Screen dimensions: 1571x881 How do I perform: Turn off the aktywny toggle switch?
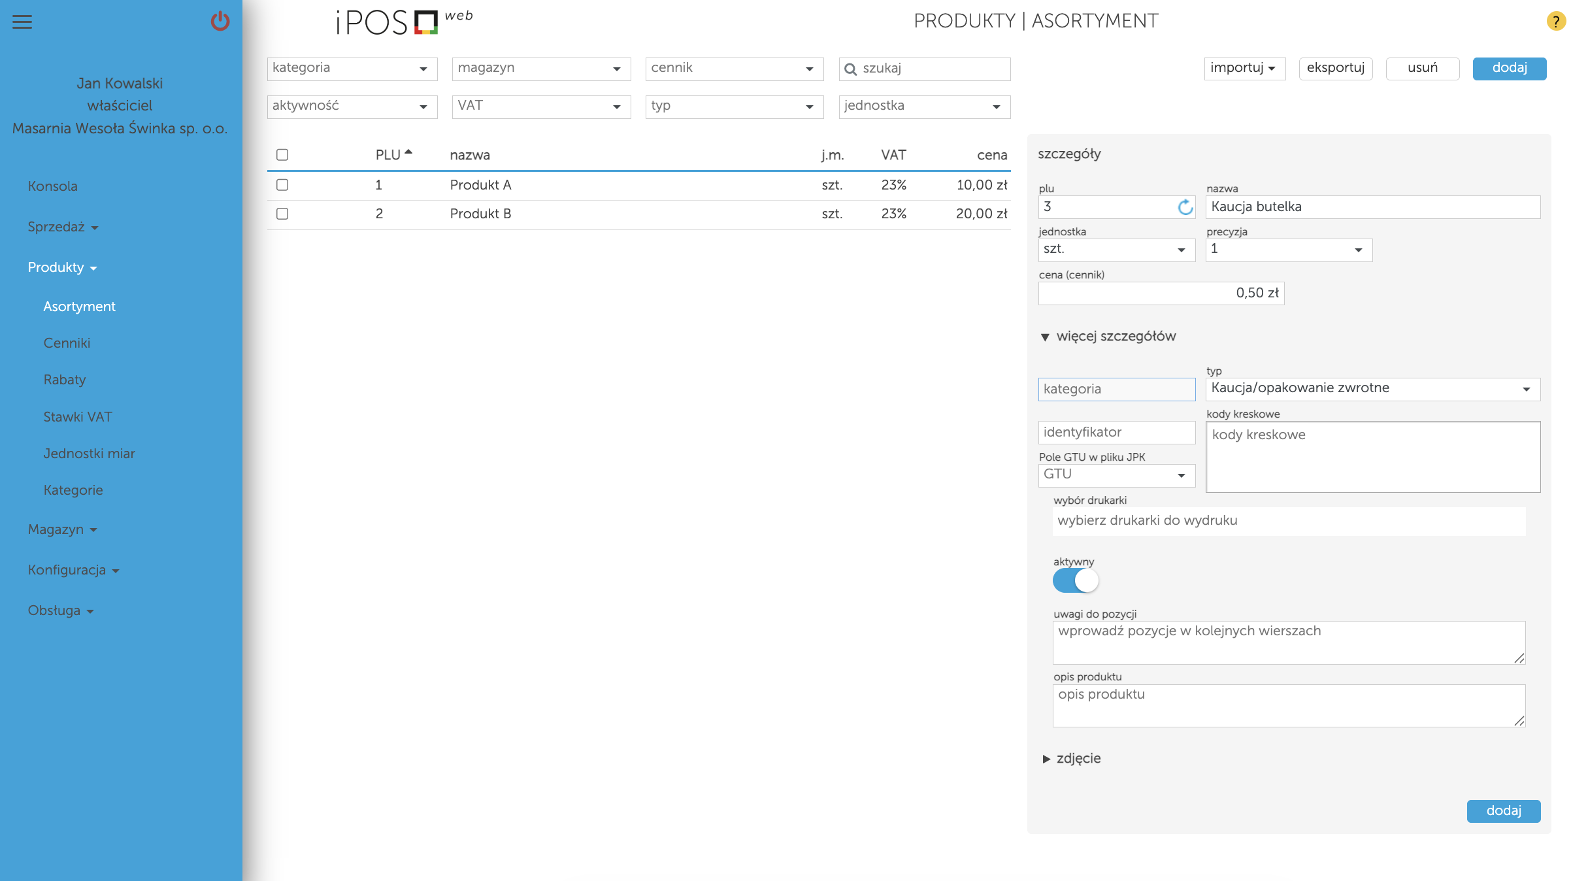click(1076, 580)
